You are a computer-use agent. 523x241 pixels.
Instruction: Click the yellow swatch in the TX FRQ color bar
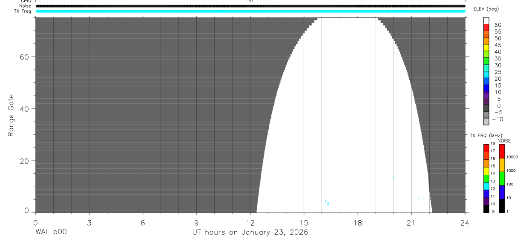coord(486,171)
